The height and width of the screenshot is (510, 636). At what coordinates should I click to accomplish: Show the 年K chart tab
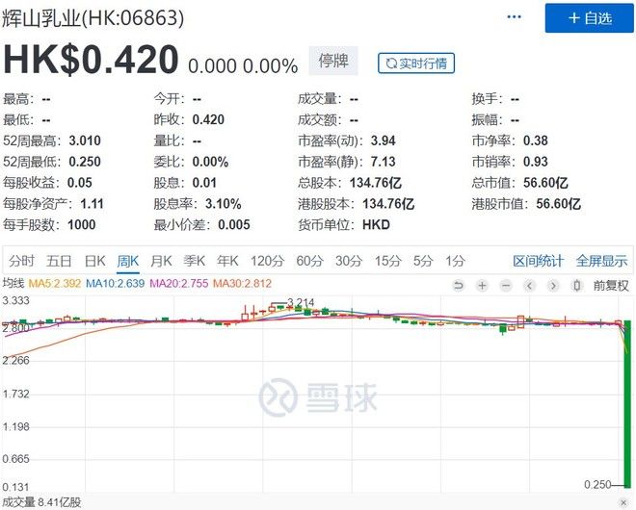click(227, 261)
